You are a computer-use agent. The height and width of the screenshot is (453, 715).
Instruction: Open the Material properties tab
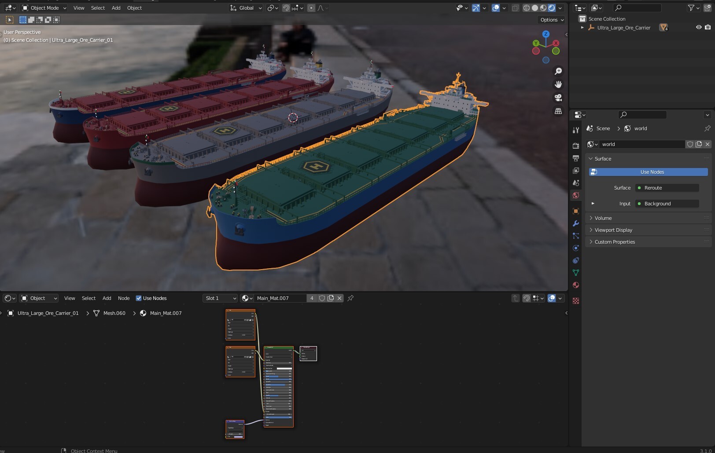(575, 285)
